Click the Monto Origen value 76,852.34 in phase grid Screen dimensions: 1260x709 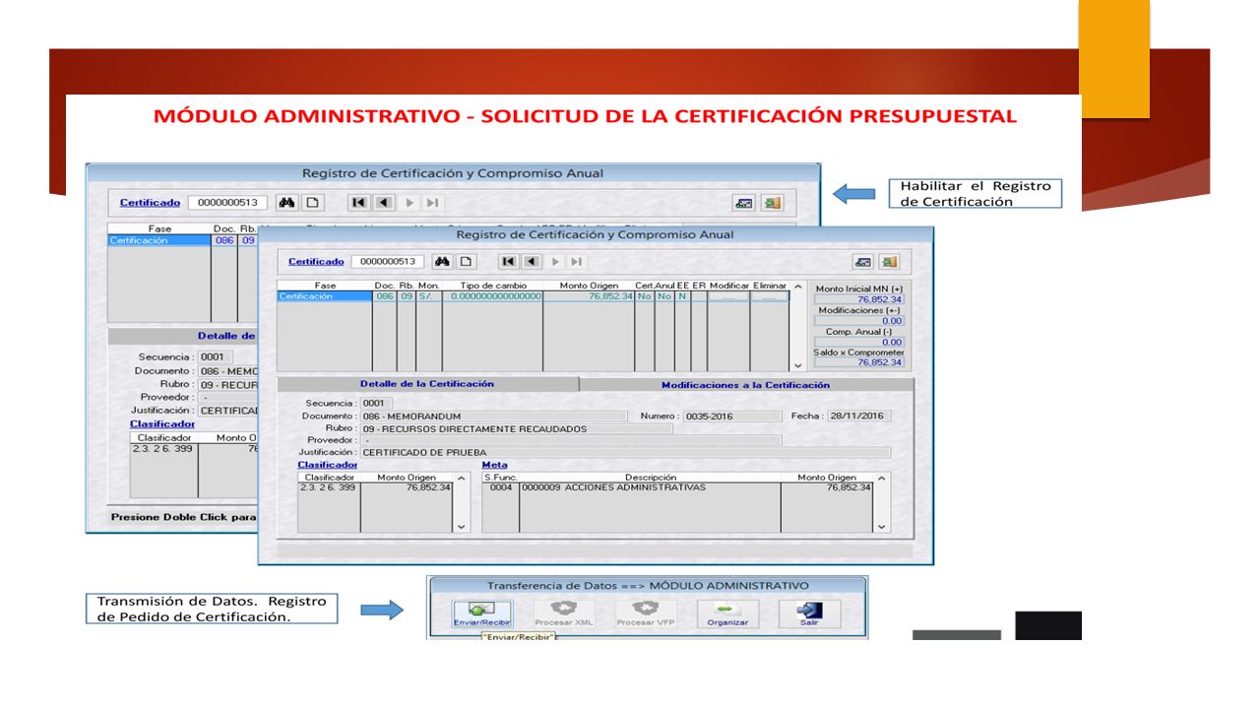click(x=589, y=295)
